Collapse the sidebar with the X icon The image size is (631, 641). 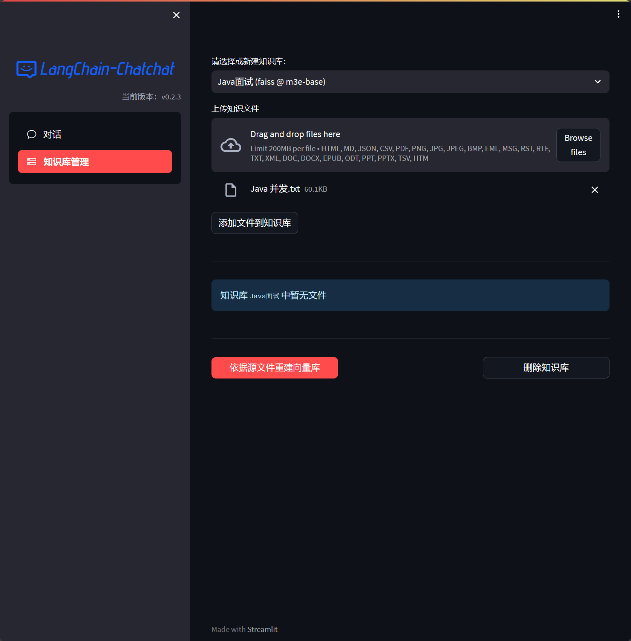tap(176, 15)
